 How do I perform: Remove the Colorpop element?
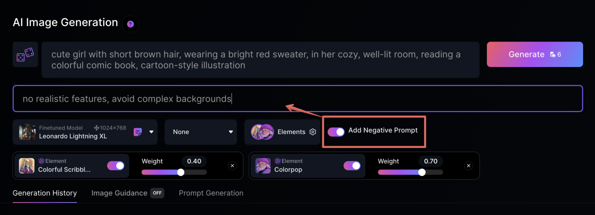click(x=468, y=166)
